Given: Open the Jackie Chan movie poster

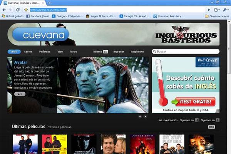Looking at the screenshot, I should (142, 144).
